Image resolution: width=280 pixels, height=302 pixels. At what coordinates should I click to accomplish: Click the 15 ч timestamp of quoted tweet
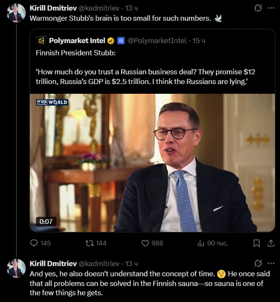pyautogui.click(x=199, y=41)
